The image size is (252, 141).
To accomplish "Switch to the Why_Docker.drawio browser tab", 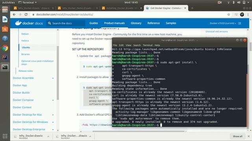I will click(33, 8).
